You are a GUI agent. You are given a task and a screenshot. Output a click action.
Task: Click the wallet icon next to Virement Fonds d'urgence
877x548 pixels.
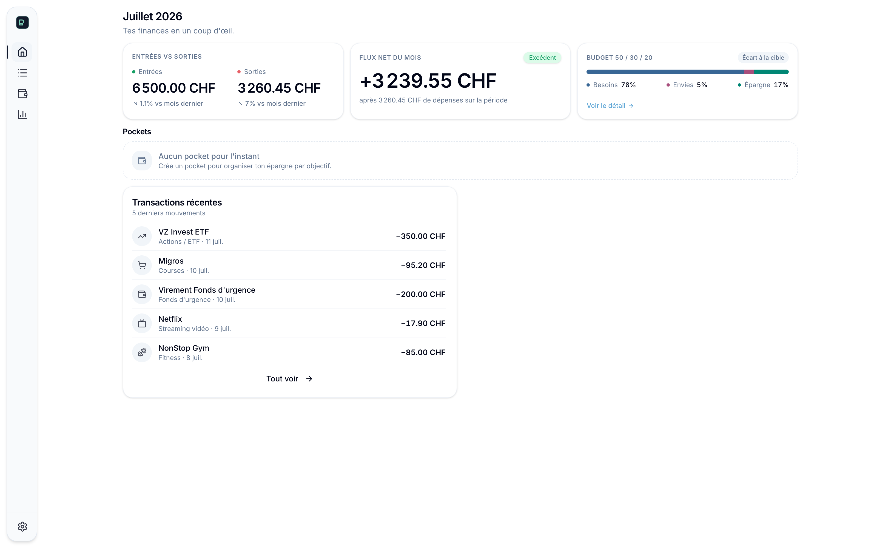[x=142, y=294]
